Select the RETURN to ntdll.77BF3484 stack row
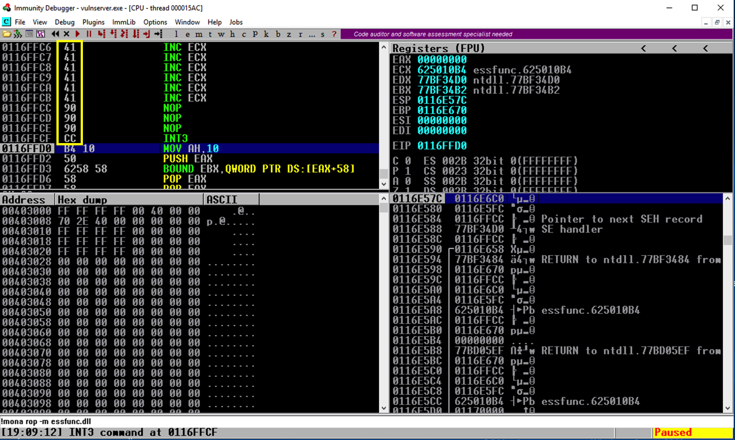This screenshot has height=440, width=735. (557, 260)
